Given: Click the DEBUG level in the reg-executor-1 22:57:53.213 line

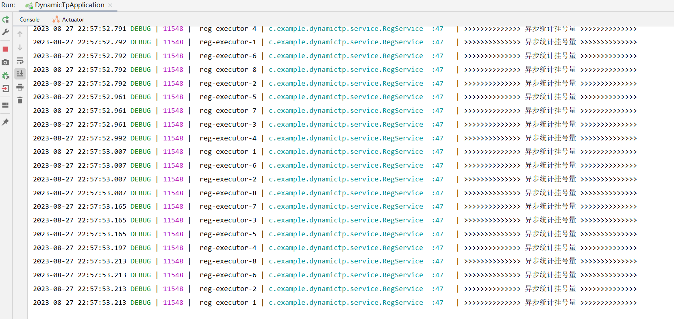Looking at the screenshot, I should [141, 303].
